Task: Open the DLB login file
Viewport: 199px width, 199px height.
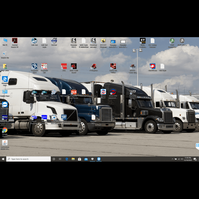Action: (x=84, y=93)
